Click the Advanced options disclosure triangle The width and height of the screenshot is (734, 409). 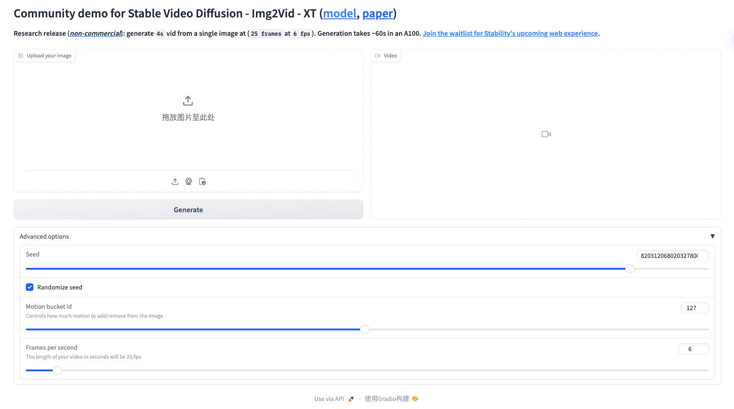(712, 236)
